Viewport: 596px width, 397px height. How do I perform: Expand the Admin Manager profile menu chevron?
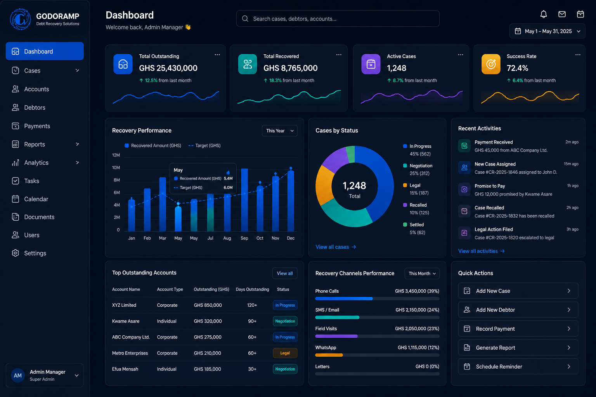click(x=76, y=375)
